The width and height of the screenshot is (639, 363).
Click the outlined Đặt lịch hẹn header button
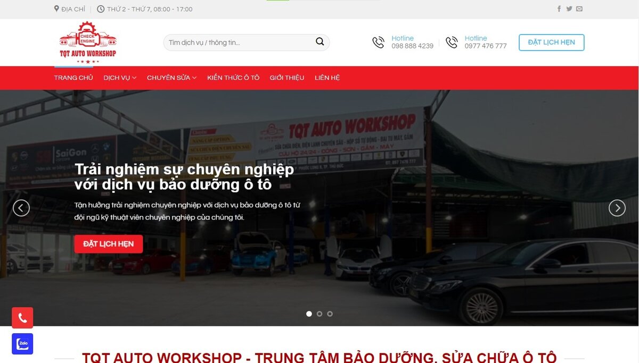551,43
